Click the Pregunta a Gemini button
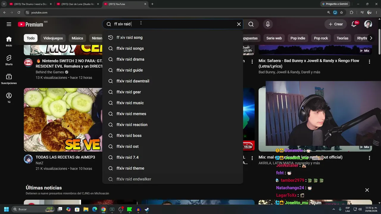The width and height of the screenshot is (381, 214). [x=335, y=4]
